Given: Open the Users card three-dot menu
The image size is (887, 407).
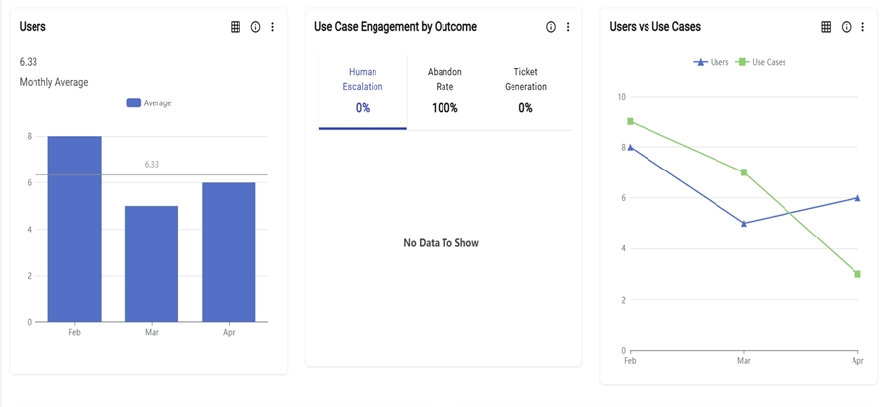Looking at the screenshot, I should click(273, 27).
